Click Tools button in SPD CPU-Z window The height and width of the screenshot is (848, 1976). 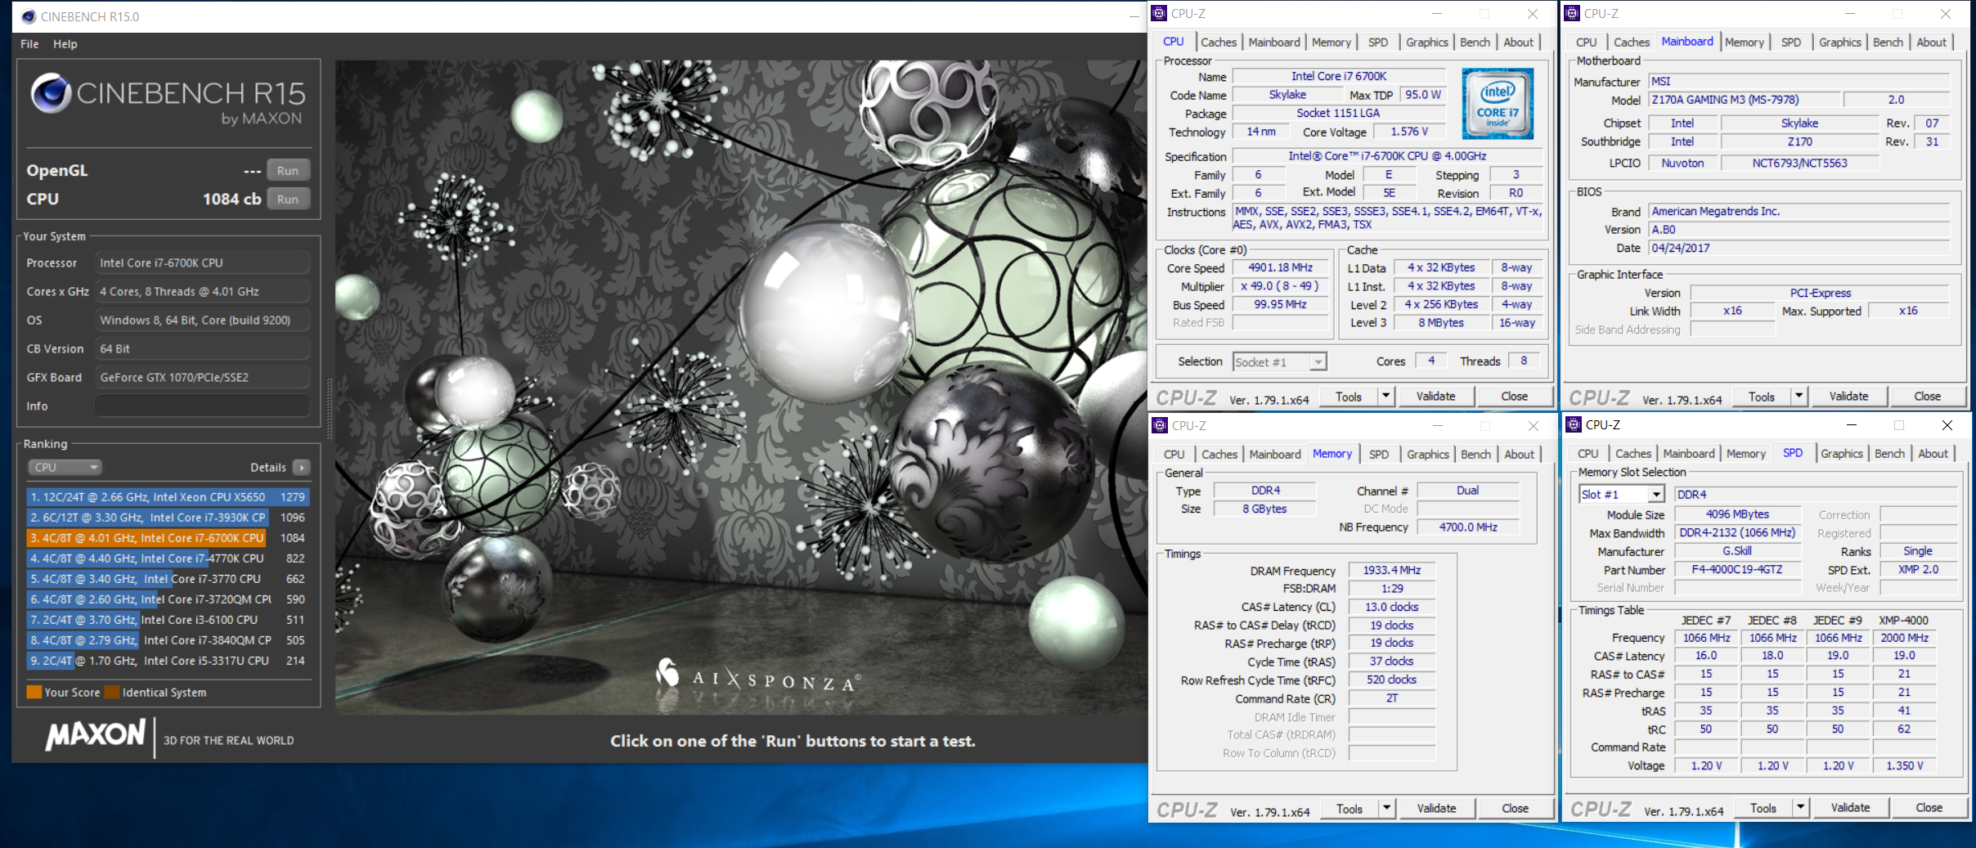(1763, 808)
